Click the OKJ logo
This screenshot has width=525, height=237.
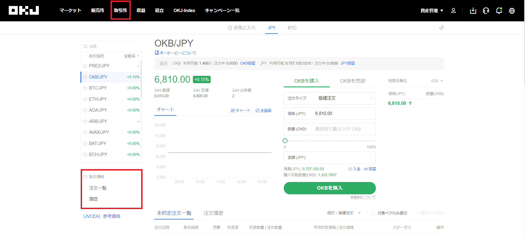[x=24, y=10]
